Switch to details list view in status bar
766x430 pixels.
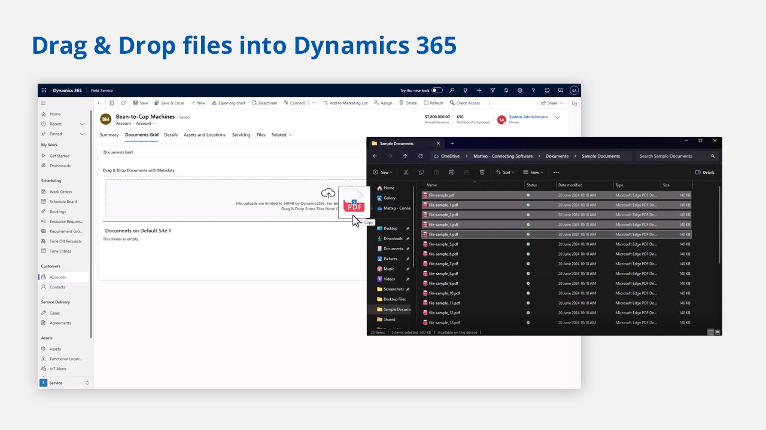tap(711, 332)
